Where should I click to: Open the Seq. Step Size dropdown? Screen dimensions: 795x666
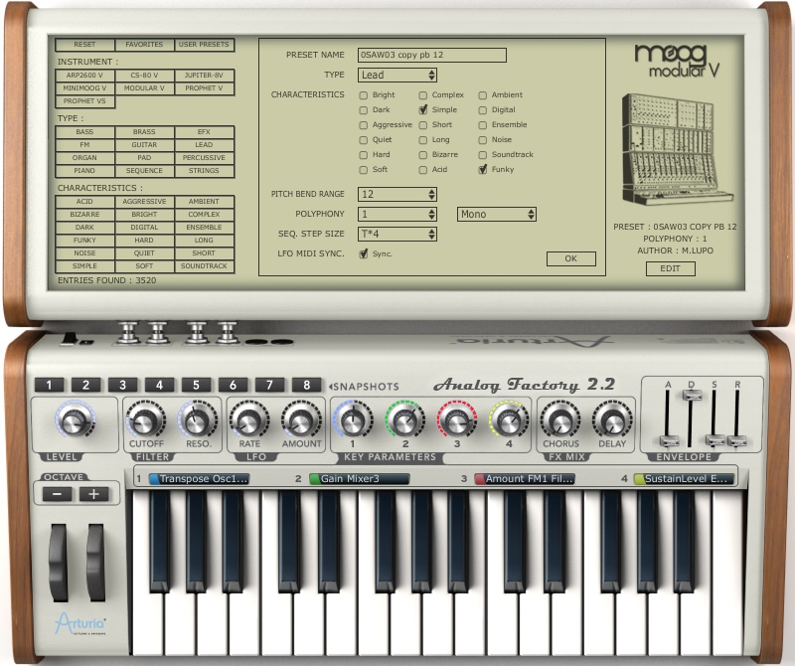click(397, 234)
